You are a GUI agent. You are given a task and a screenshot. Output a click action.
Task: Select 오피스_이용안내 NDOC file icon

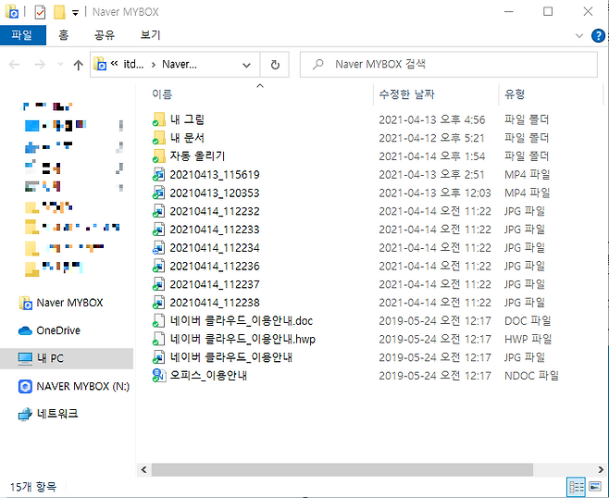pyautogui.click(x=158, y=376)
